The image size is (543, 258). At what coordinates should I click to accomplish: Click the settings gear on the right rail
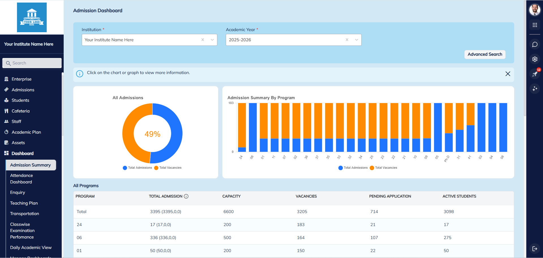[535, 59]
